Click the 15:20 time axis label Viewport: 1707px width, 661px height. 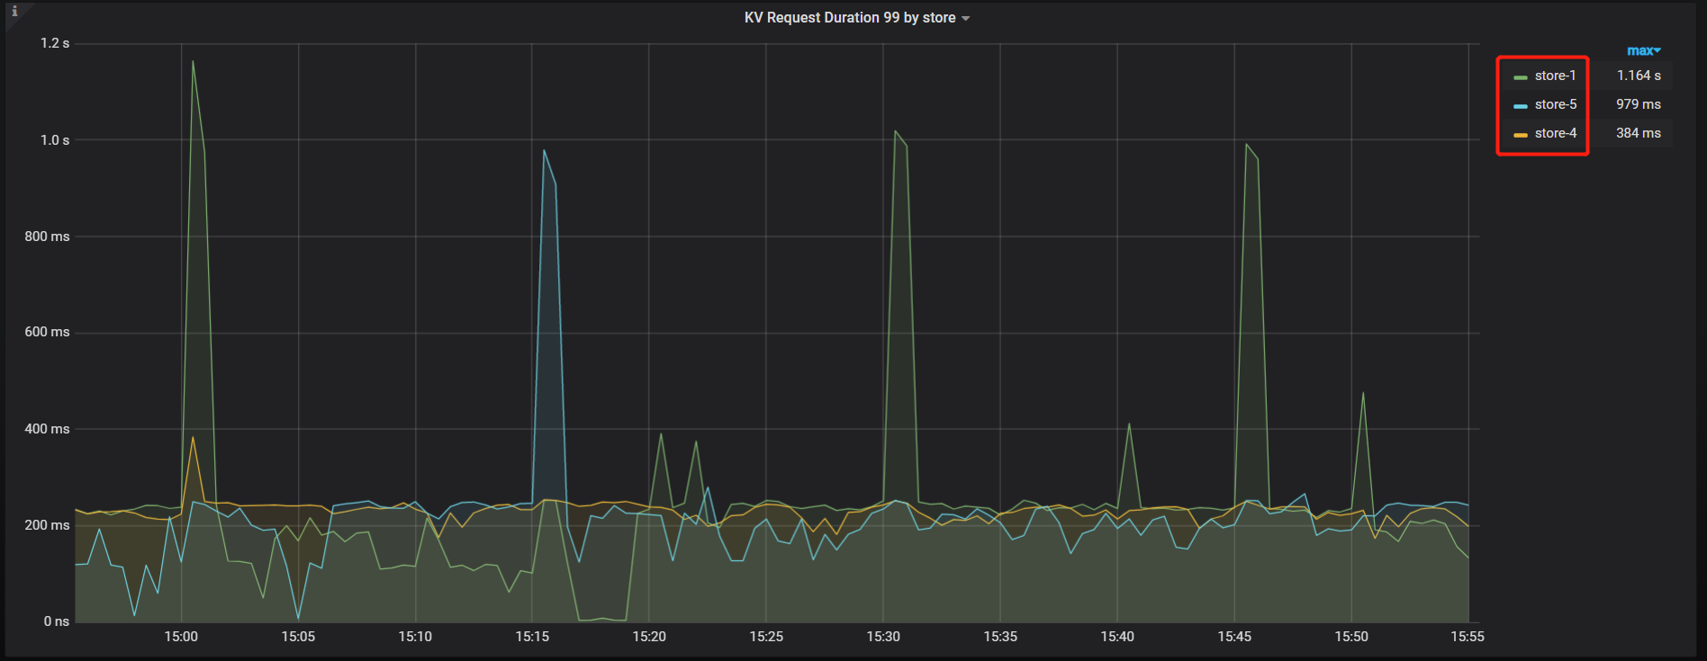(649, 637)
